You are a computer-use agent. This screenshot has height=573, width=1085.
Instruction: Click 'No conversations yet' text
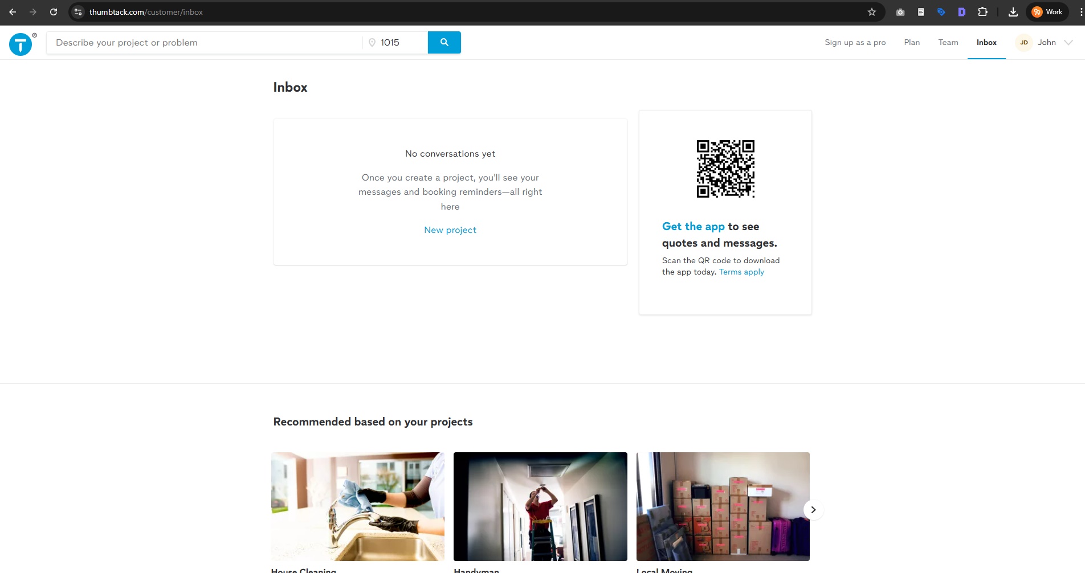click(x=450, y=154)
